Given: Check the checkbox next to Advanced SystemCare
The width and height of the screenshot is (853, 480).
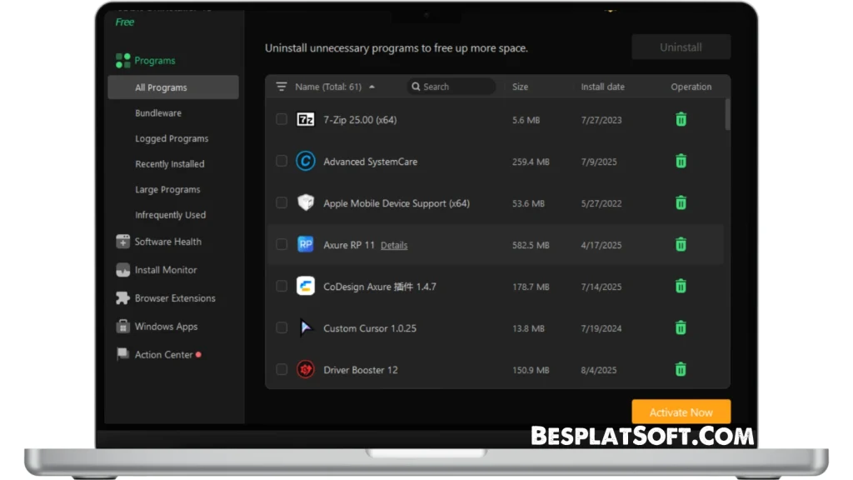Looking at the screenshot, I should [x=282, y=161].
